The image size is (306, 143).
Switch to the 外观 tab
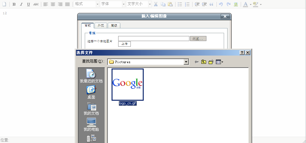101,26
